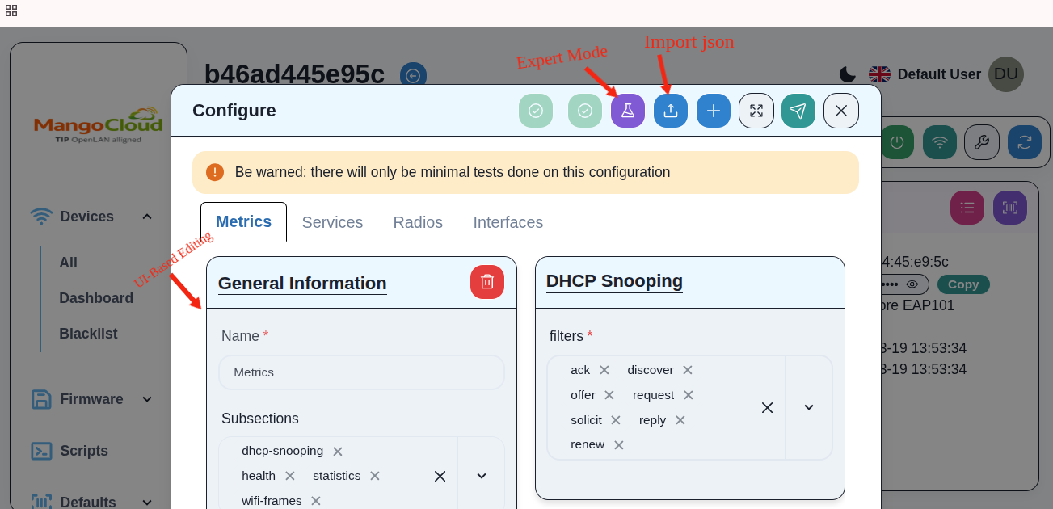Expand the Configure dialog to fullscreen
This screenshot has height=509, width=1053.
(756, 111)
